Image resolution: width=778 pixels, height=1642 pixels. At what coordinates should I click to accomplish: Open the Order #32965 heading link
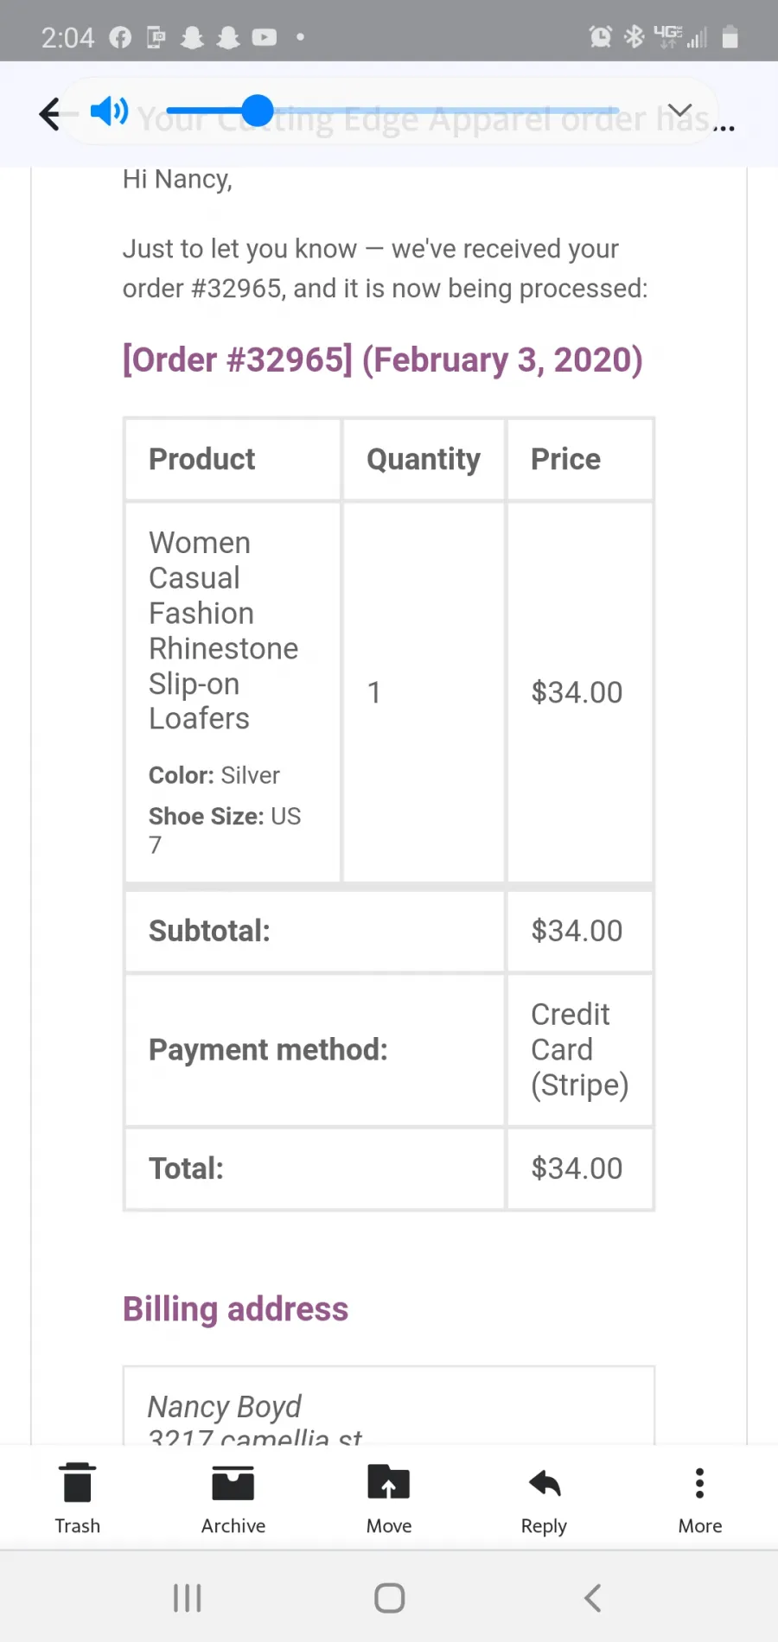[383, 360]
